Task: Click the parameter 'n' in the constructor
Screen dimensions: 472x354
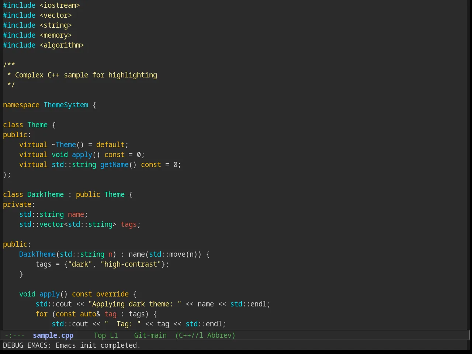Action: (x=110, y=254)
